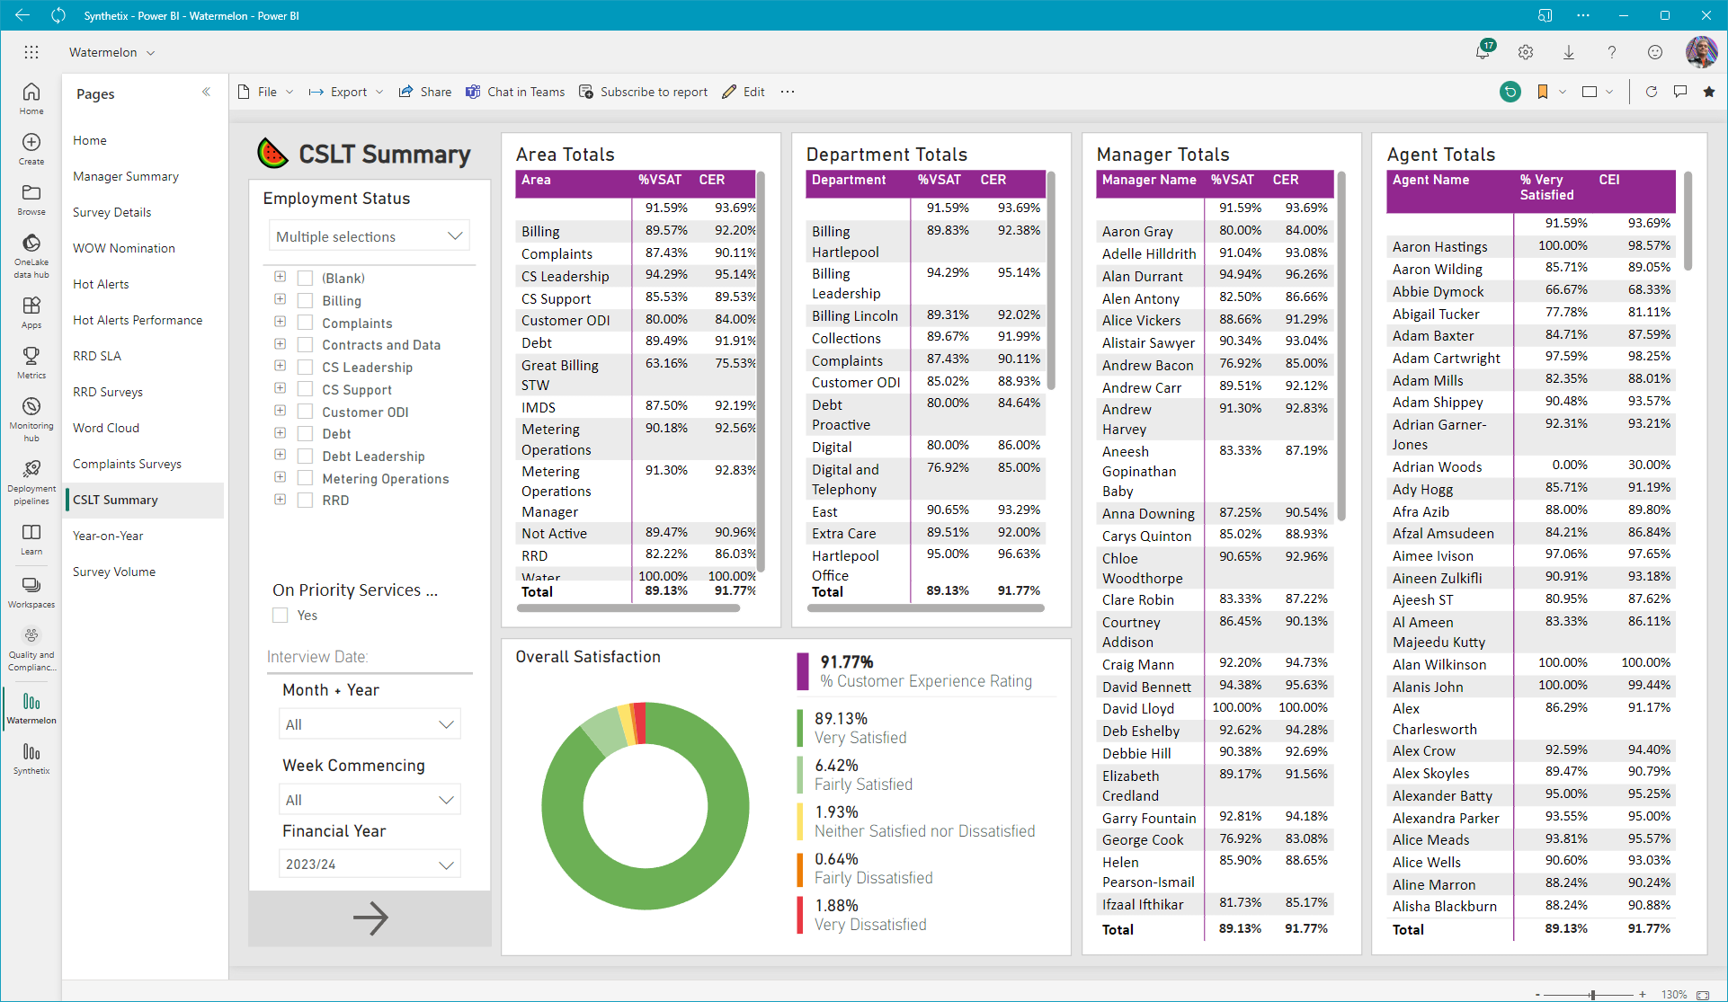
Task: Click Subscribe to report
Action: click(644, 92)
